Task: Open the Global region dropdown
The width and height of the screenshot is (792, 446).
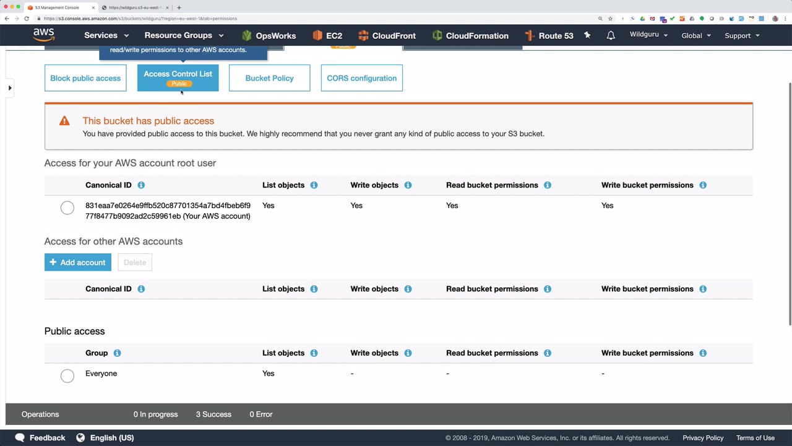Action: point(696,35)
